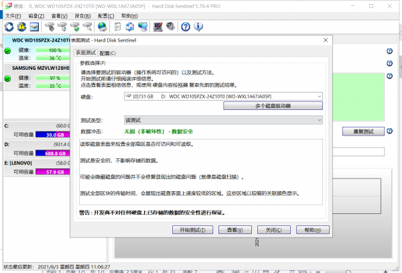Image resolution: width=402 pixels, height=273 pixels.
Task: Click the disk stethoscope test toolbar icon
Action: [50, 27]
